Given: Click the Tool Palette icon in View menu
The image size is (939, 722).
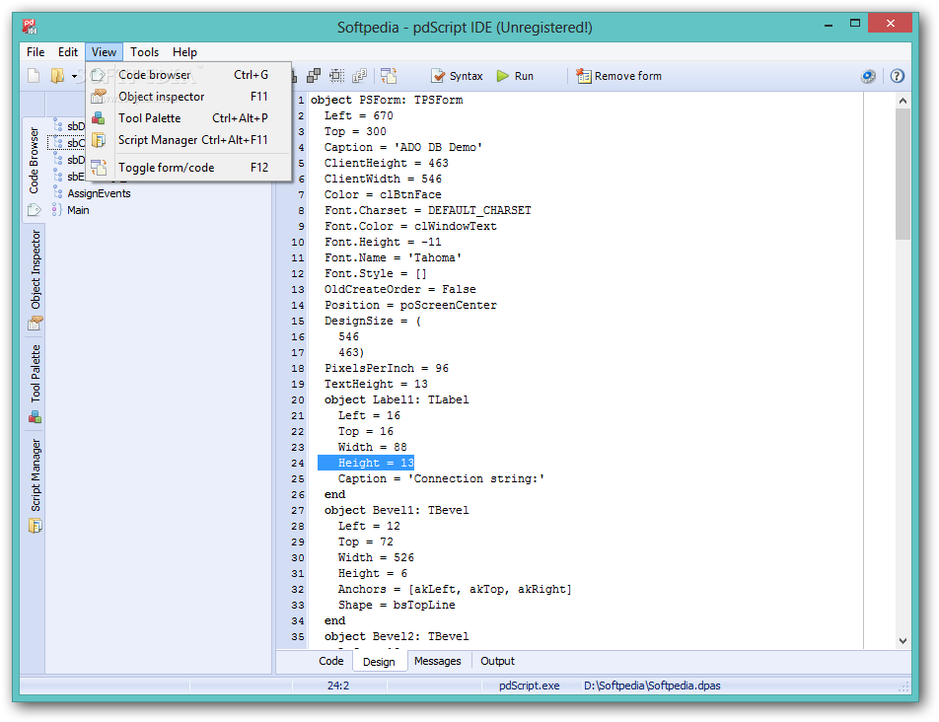Looking at the screenshot, I should coord(99,118).
